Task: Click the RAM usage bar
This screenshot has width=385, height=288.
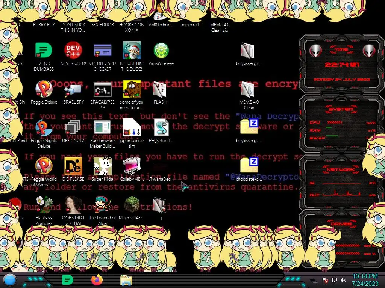Action: tap(342, 130)
